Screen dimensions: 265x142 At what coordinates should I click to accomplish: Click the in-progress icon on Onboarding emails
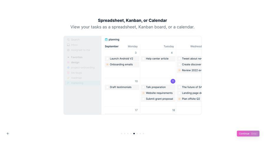(x=107, y=65)
